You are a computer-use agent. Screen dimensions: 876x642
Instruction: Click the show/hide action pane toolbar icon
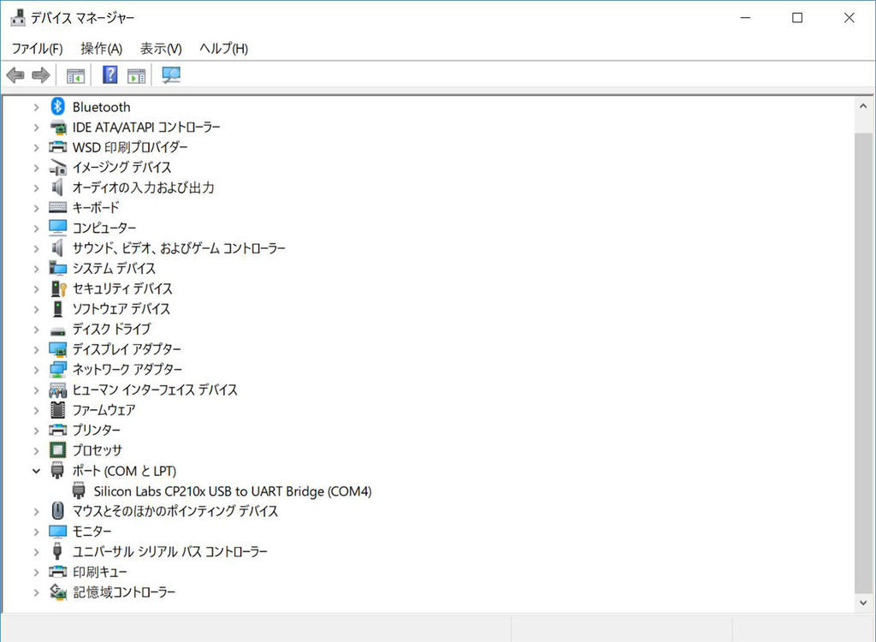pyautogui.click(x=136, y=75)
